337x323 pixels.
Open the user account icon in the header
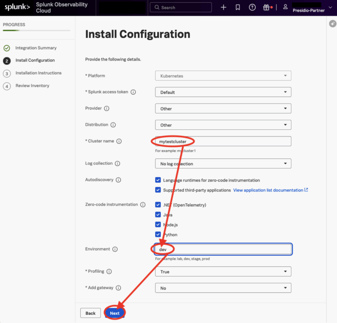tap(285, 7)
